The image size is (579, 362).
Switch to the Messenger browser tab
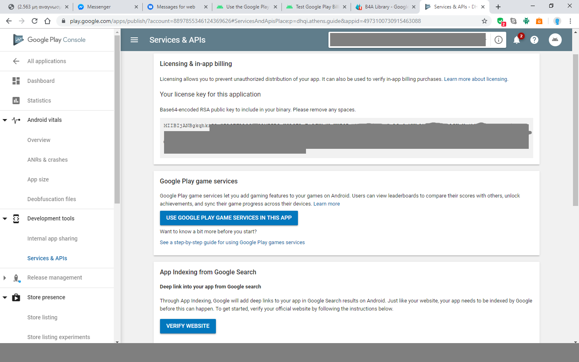point(107,7)
